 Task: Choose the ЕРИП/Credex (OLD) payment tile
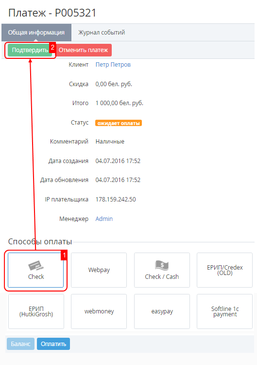click(224, 270)
